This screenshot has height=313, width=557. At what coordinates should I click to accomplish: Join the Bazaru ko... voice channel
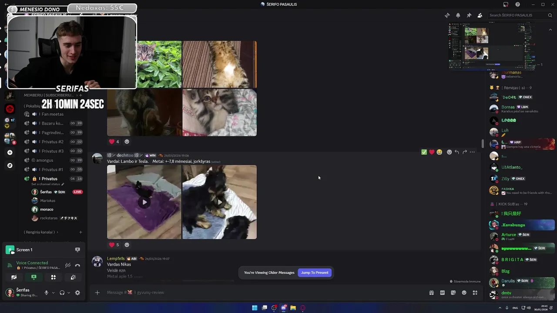[53, 123]
